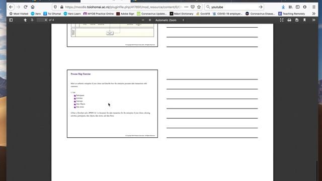Open the Xero bookmark
Image resolution: width=322 pixels, height=181 pixels.
pos(36,14)
